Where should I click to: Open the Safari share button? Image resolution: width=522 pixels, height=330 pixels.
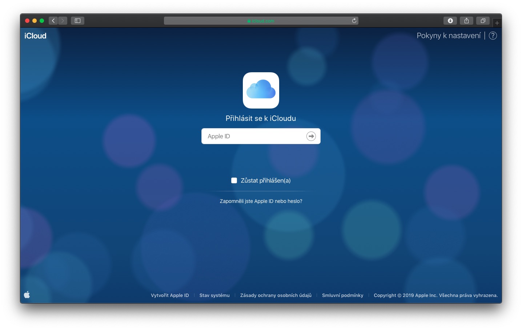pyautogui.click(x=466, y=21)
